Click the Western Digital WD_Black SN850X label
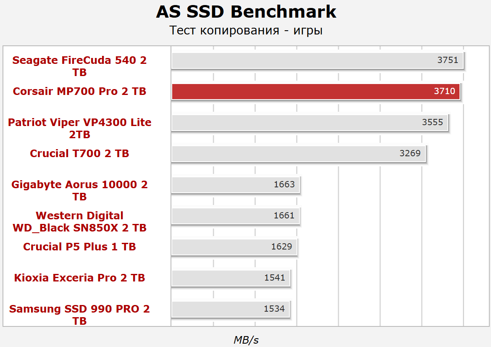Screen dimensions: 491x347 [x=79, y=222]
